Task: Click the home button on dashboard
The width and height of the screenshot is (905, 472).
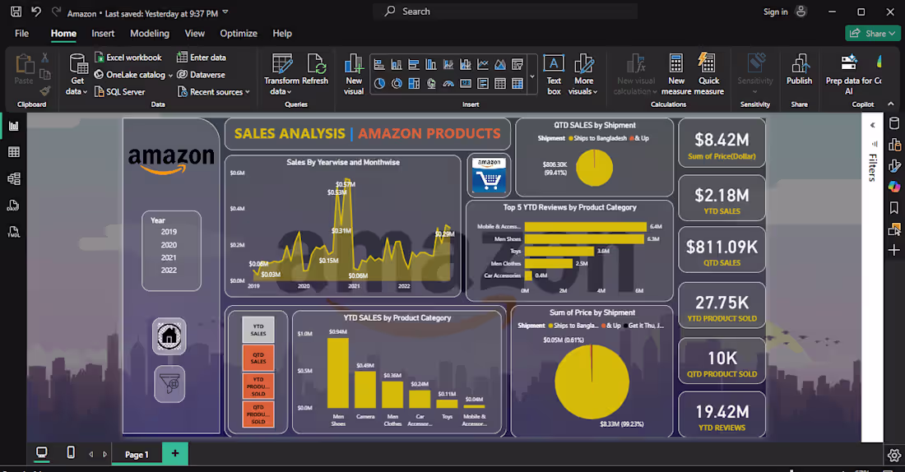Action: 169,335
